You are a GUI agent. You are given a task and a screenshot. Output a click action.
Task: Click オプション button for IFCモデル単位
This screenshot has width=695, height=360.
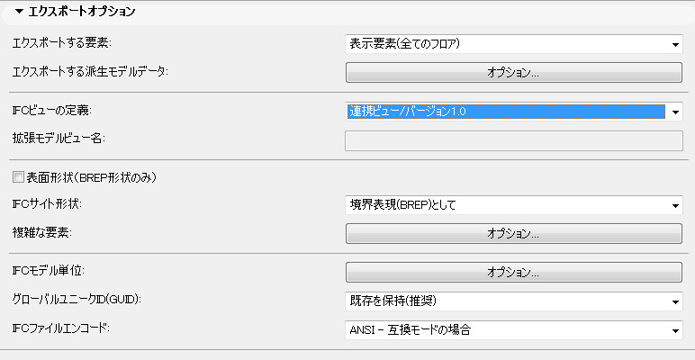pyautogui.click(x=513, y=272)
